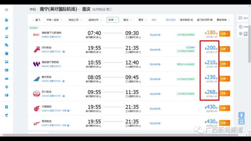
Task: Select the airplane flights icon in sidebar
Action: click(x=6, y=28)
